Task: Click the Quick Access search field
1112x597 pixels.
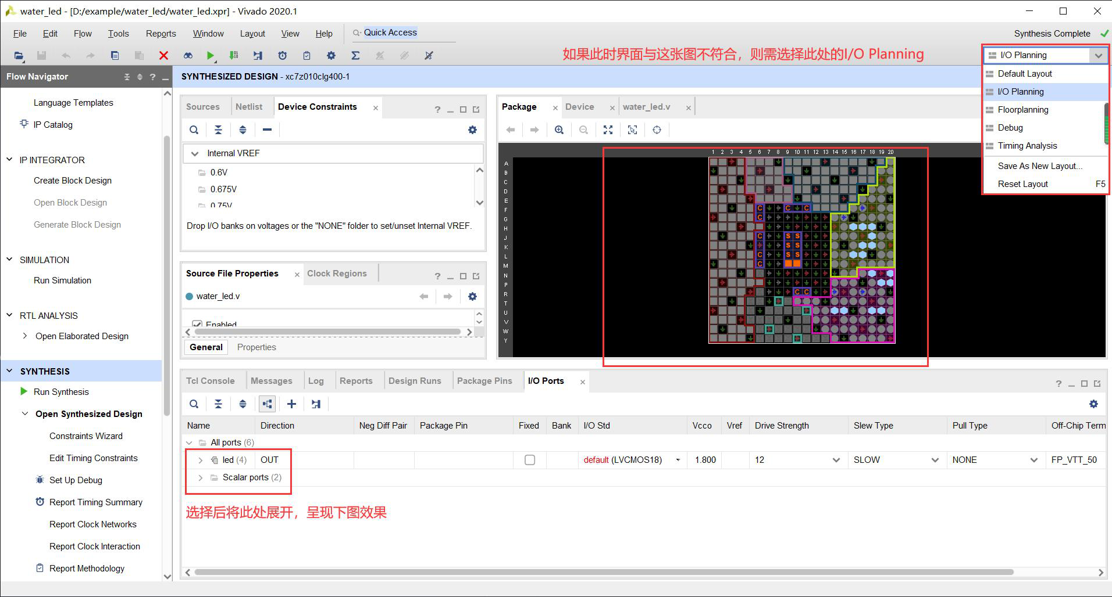Action: click(x=403, y=33)
